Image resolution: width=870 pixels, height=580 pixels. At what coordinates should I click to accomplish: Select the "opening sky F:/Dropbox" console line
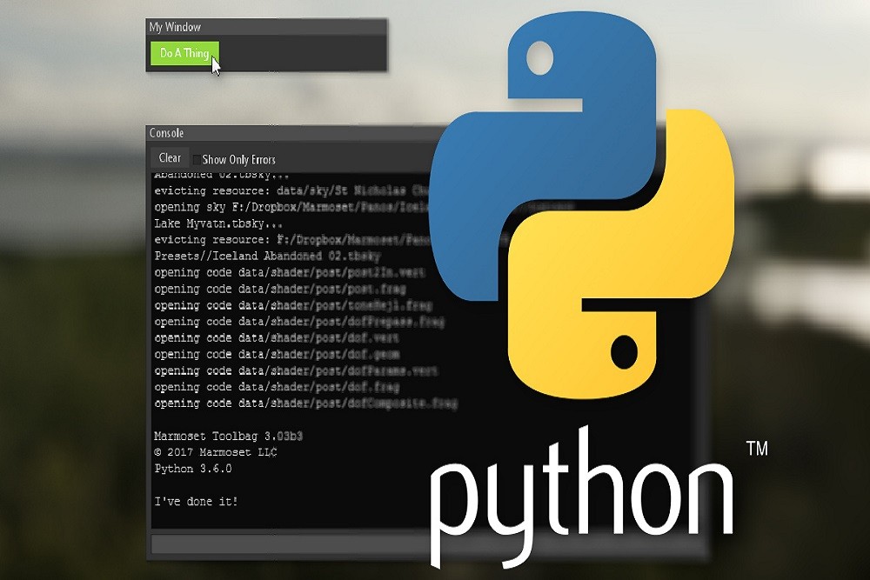click(291, 207)
